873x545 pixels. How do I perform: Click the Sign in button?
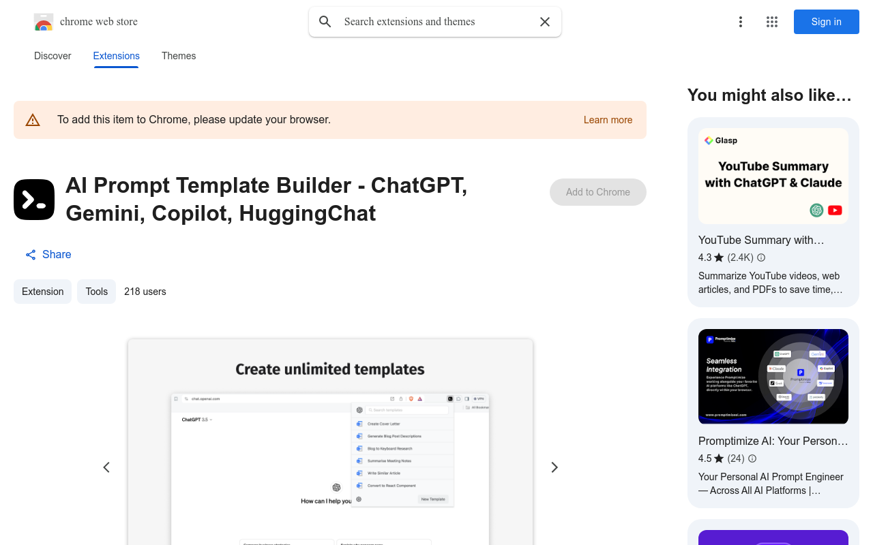pos(827,22)
